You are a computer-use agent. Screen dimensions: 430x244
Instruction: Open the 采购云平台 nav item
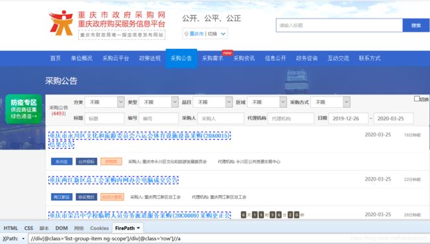(x=116, y=58)
